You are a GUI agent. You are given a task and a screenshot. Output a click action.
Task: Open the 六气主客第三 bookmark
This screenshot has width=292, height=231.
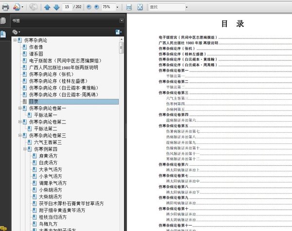tap(48, 142)
